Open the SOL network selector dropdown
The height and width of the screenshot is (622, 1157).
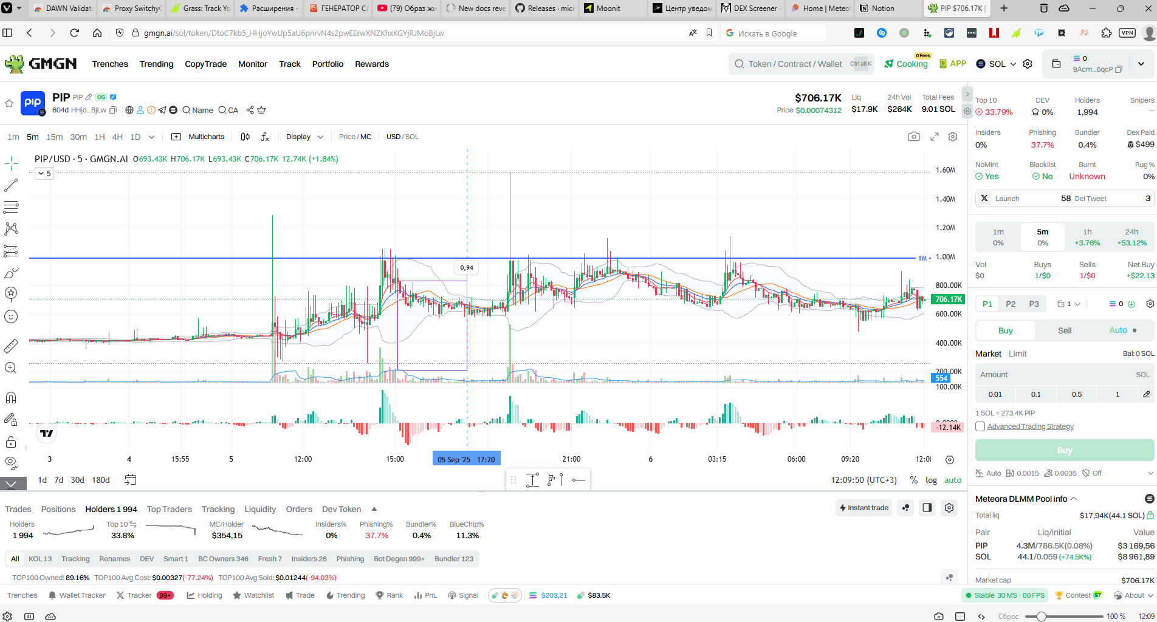(996, 64)
